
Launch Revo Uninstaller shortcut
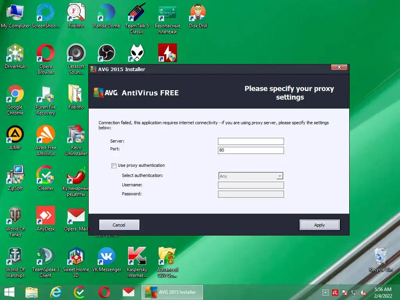(76, 140)
